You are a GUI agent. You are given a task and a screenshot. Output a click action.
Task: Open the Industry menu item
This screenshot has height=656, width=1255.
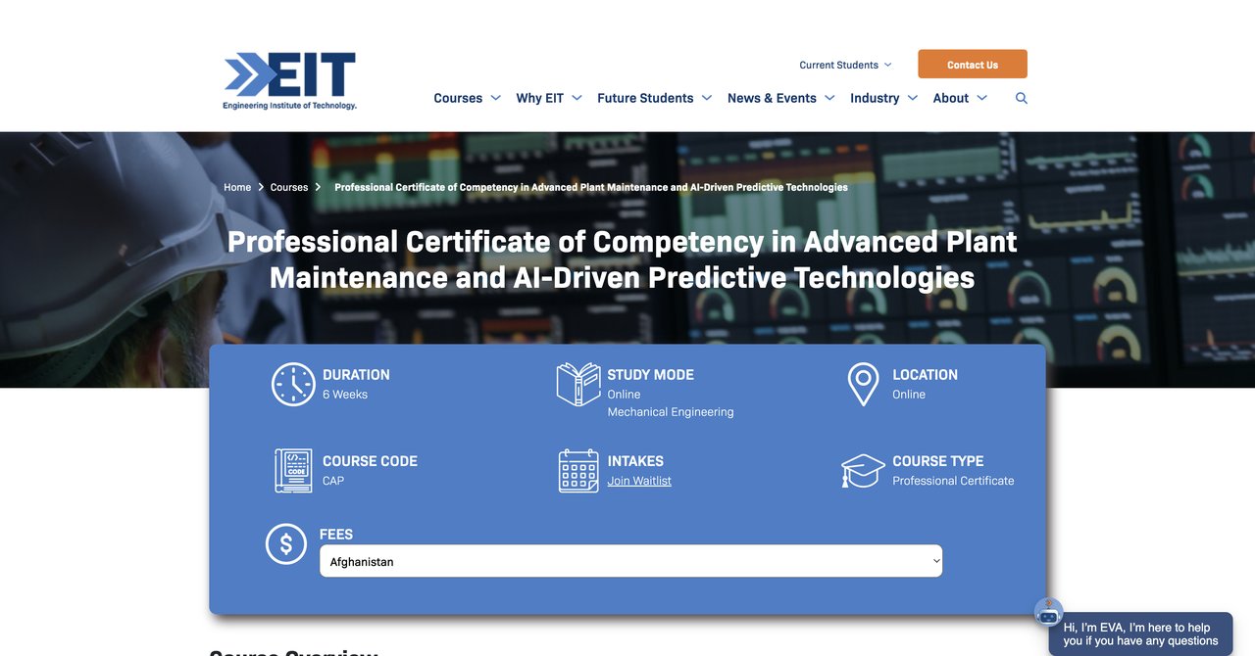tap(875, 98)
